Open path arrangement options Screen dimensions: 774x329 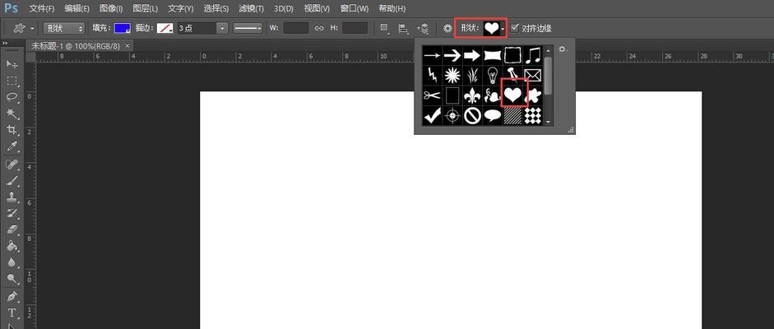[423, 29]
